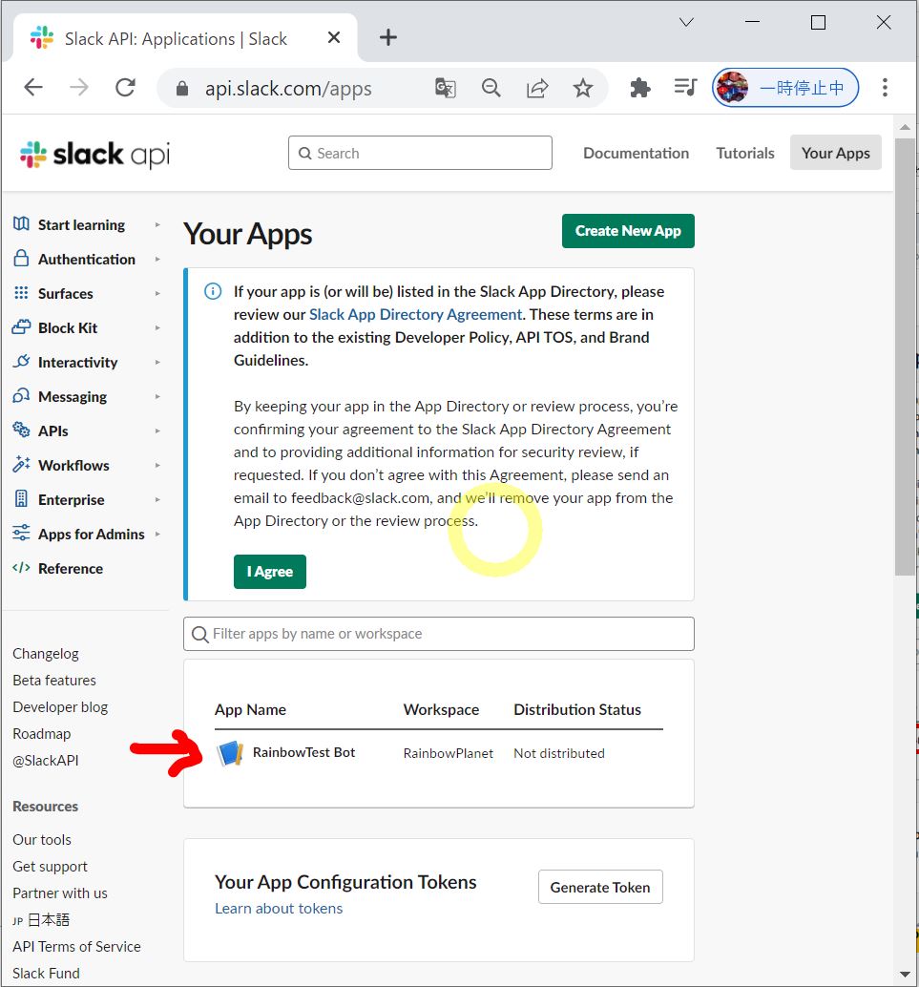
Task: Click the Enterprise building icon
Action: (x=21, y=498)
